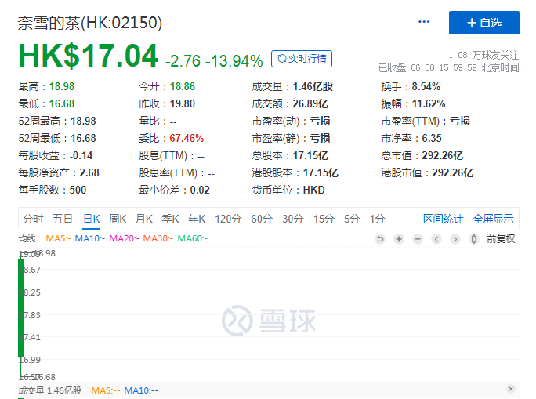This screenshot has width=536, height=399.
Task: Move chart left with left chevron
Action: click(x=436, y=239)
